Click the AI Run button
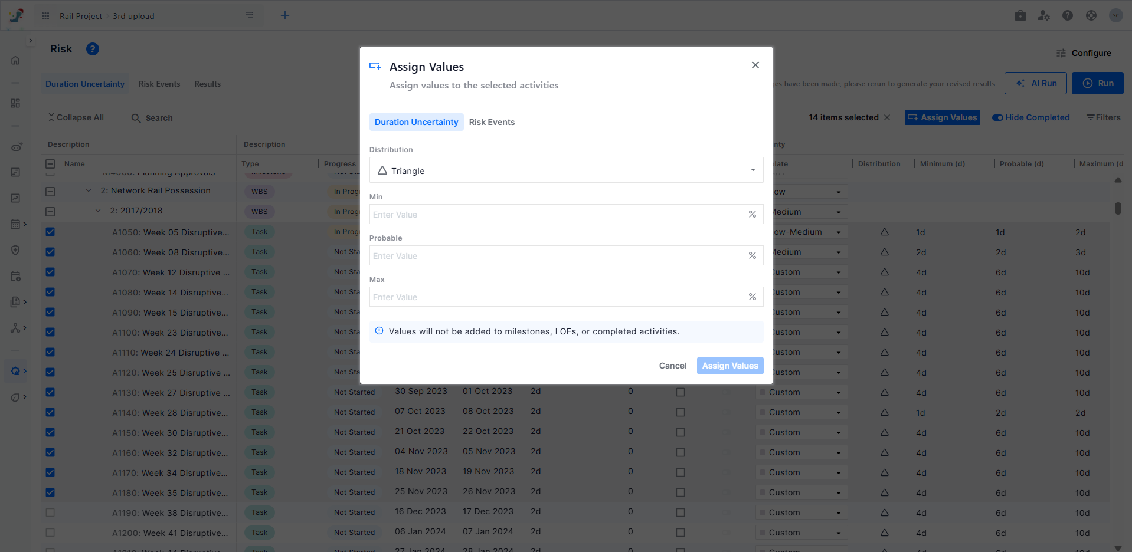Screen dimensions: 1132x552 pos(1036,83)
